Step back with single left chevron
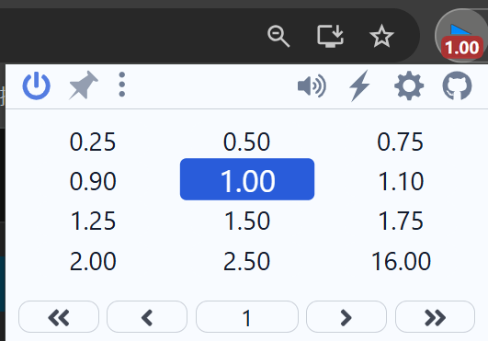Screen dimensions: 488x341 tap(147, 317)
